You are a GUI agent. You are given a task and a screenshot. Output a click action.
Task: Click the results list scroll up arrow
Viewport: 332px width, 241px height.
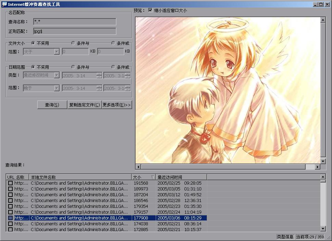point(323,177)
